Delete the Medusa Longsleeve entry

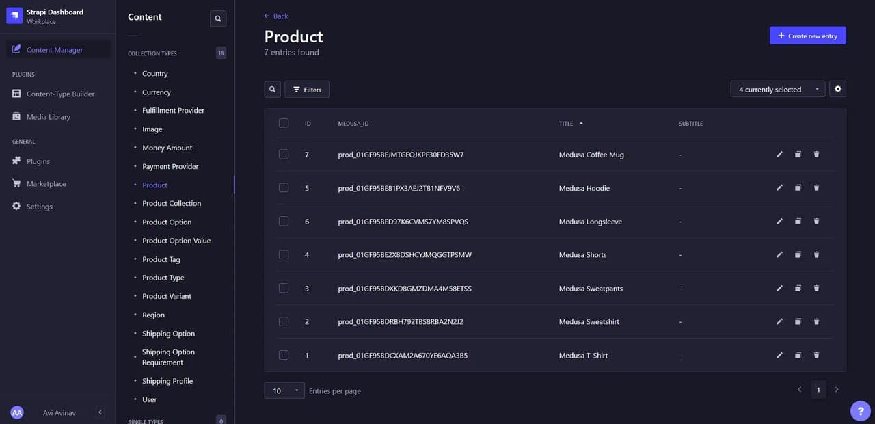(816, 222)
